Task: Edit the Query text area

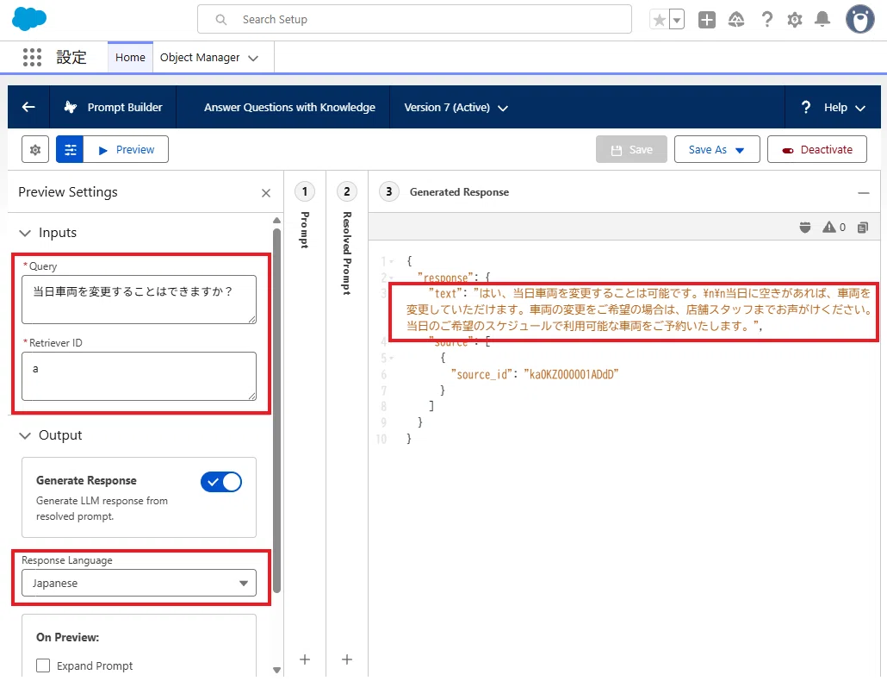Action: (140, 299)
